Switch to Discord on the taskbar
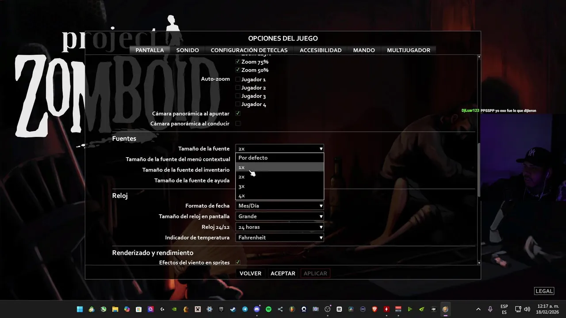Image resolution: width=566 pixels, height=318 pixels. 256,309
